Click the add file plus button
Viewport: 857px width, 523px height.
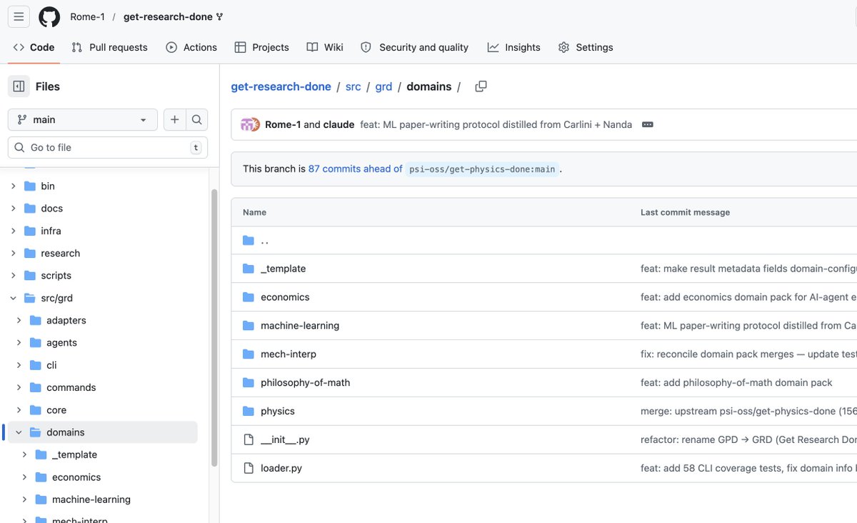pos(175,119)
